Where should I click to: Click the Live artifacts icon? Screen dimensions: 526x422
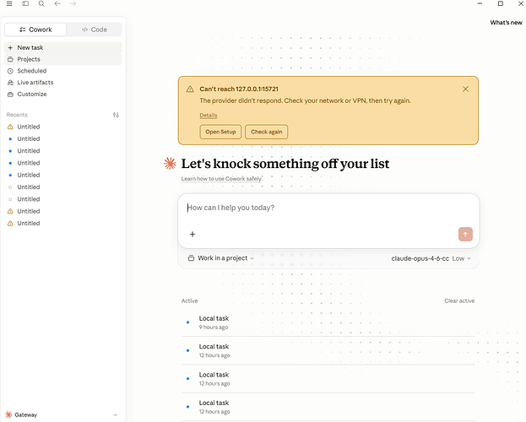click(x=10, y=83)
